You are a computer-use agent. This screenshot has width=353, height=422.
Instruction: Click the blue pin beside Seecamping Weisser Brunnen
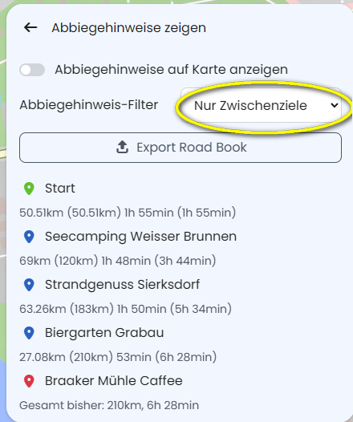[29, 237]
